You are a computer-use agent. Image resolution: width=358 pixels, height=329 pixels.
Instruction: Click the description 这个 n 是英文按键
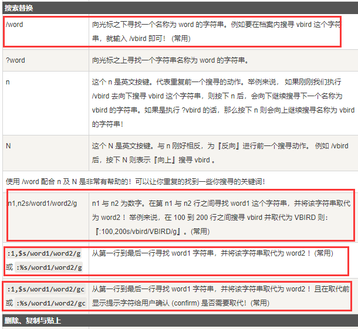pyautogui.click(x=223, y=103)
